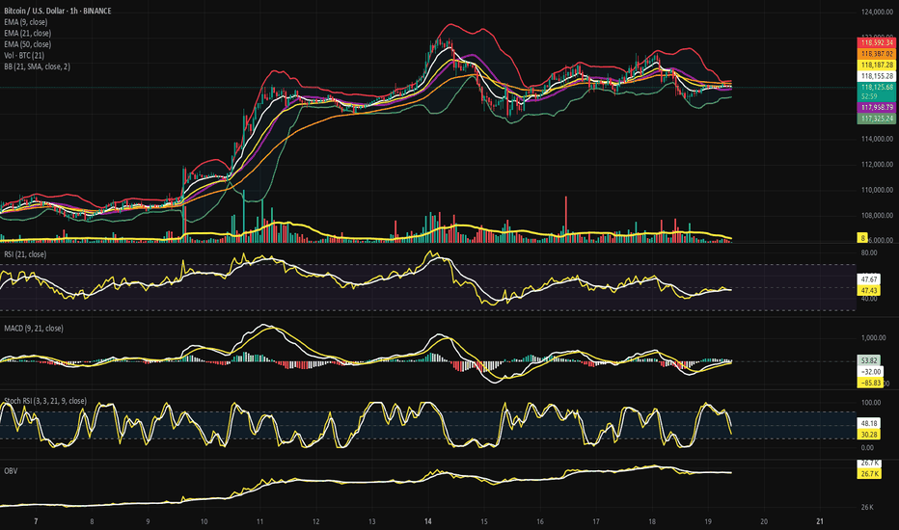Click the Stoch RSI axis value 100.00

click(x=871, y=403)
